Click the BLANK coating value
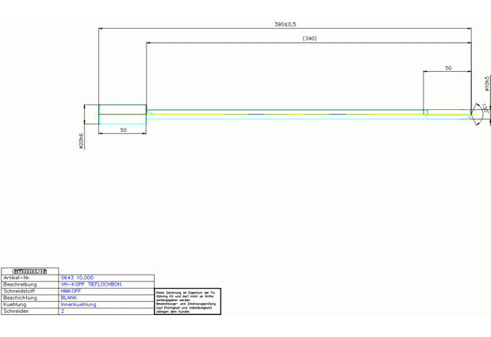The height and width of the screenshot is (337, 491). click(x=69, y=298)
